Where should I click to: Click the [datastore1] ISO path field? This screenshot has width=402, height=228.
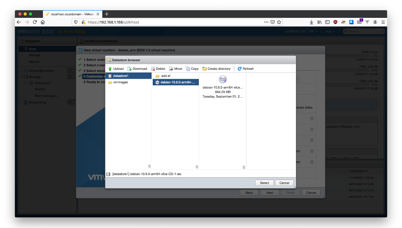coord(200,174)
